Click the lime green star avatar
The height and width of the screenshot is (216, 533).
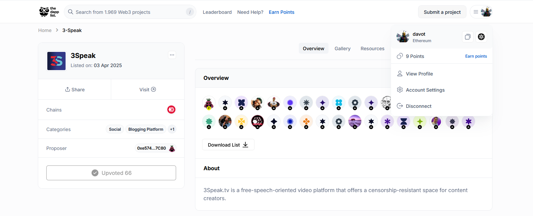[x=420, y=122]
